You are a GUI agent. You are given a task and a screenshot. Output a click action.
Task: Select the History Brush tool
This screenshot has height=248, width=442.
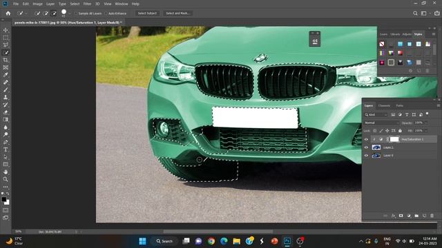(x=6, y=105)
